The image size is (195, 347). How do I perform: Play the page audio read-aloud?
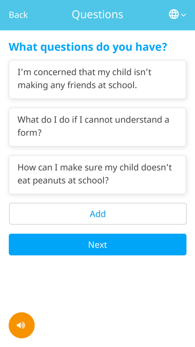(x=22, y=325)
